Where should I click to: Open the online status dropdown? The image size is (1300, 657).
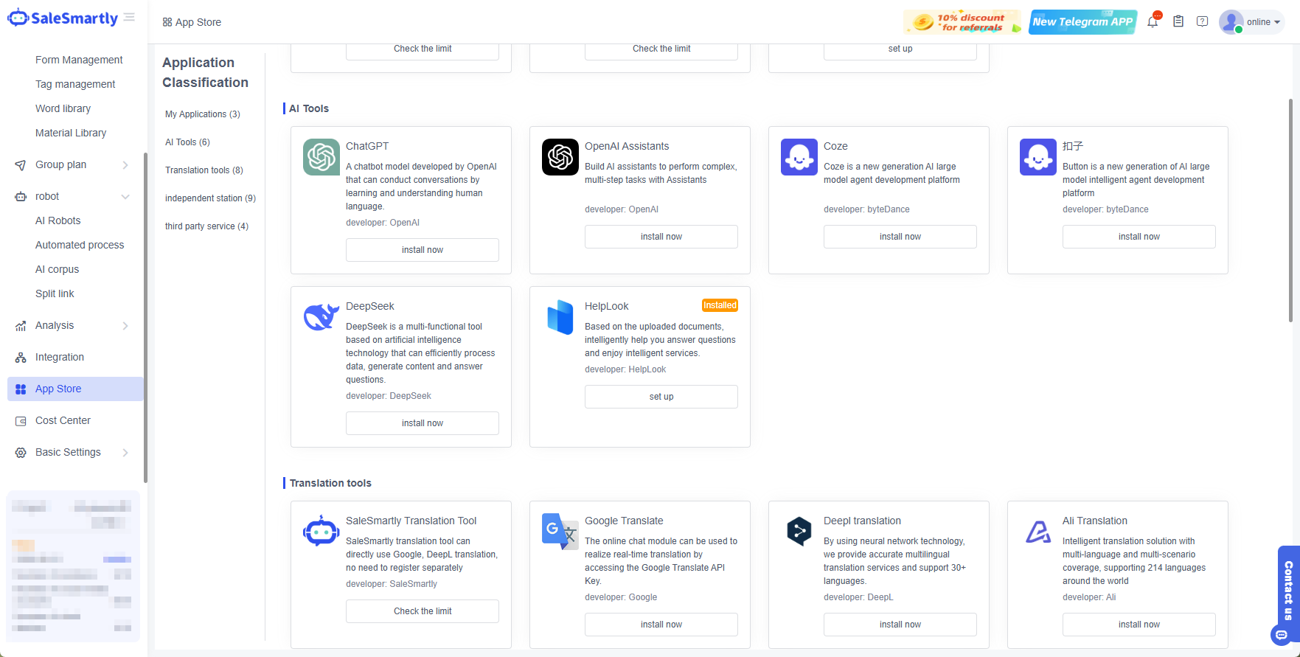[x=1263, y=22]
